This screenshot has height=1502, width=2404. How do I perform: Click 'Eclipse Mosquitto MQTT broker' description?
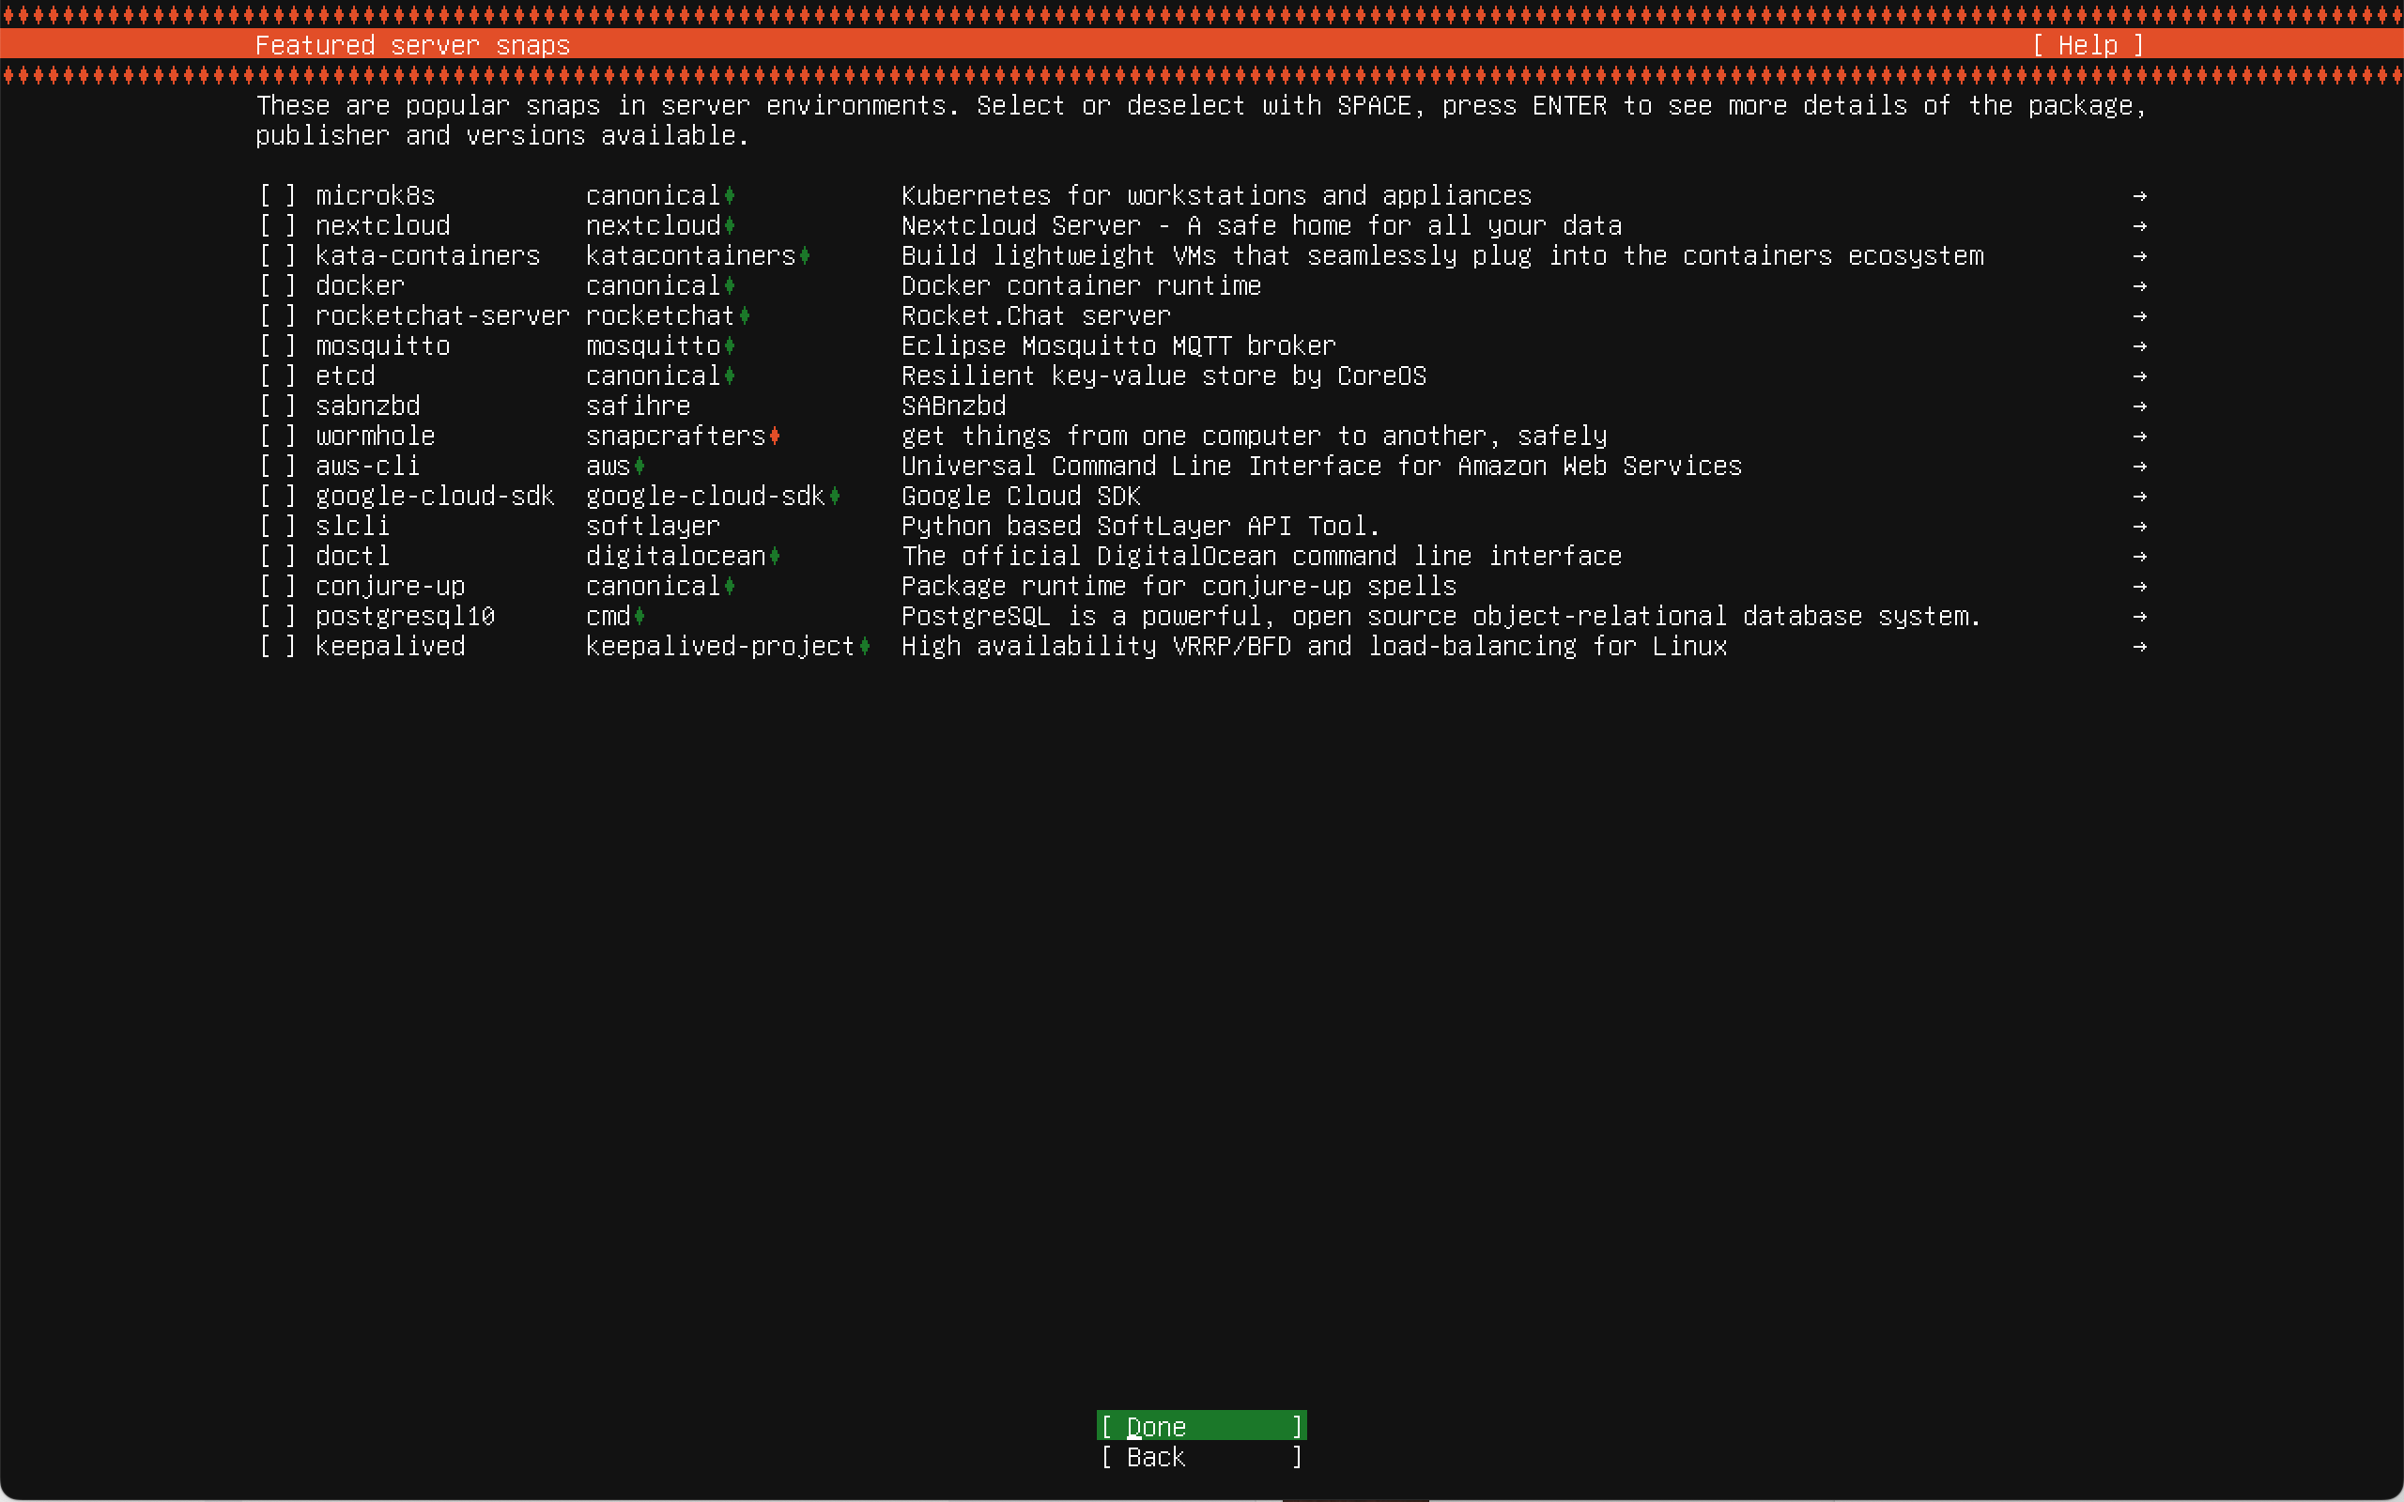click(1118, 345)
